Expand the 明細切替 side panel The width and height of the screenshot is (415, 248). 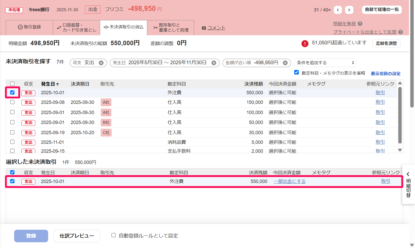tap(408, 184)
